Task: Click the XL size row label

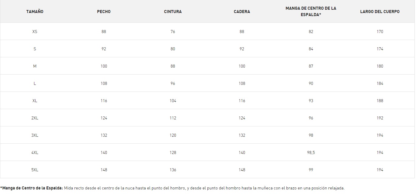Action: tap(35, 101)
